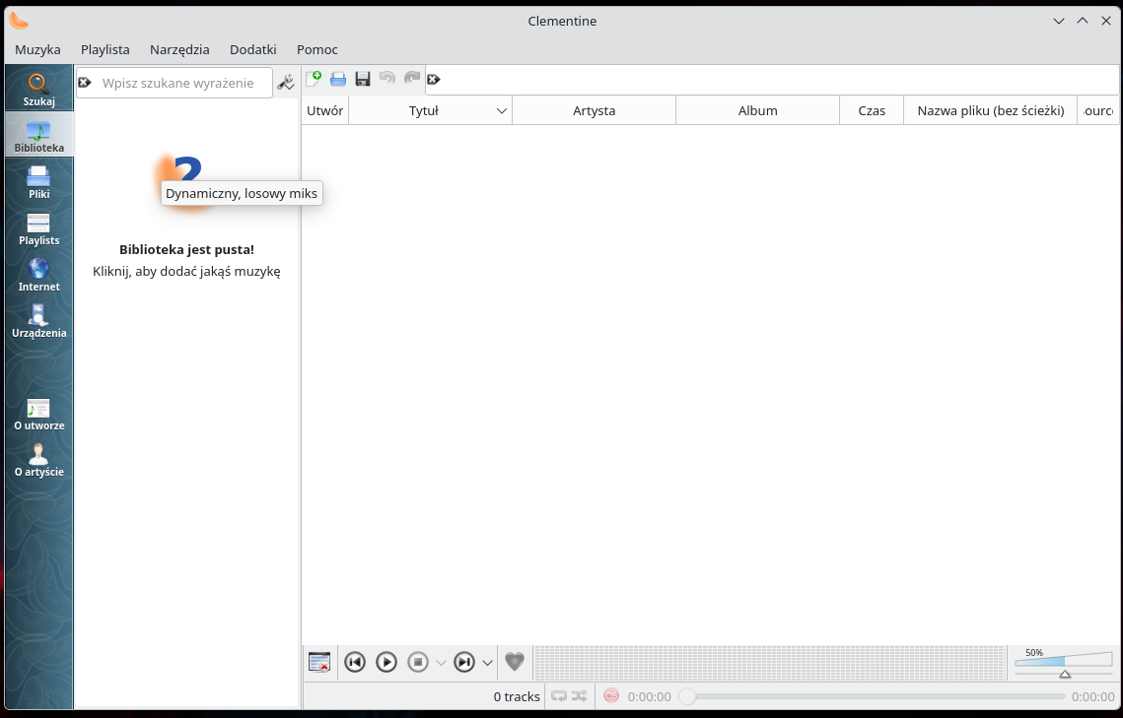Clear the playlist filter field

click(x=433, y=80)
